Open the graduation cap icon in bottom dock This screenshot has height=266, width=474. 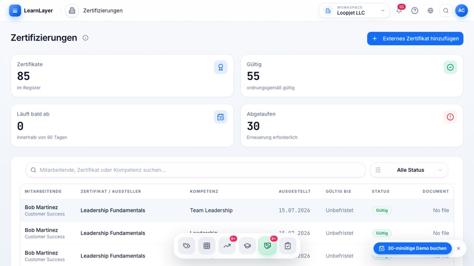click(x=248, y=246)
